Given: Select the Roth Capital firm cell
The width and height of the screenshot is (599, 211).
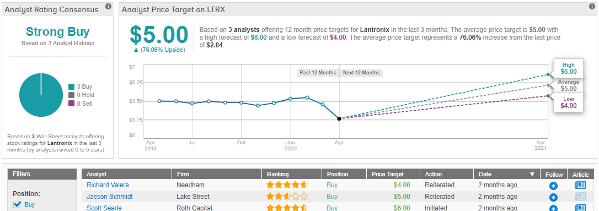Looking at the screenshot, I should coord(194,208).
